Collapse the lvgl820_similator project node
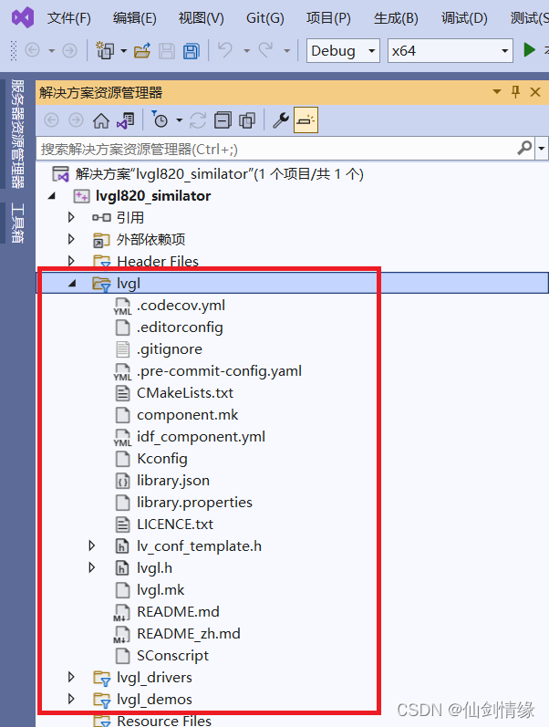Image resolution: width=549 pixels, height=727 pixels. click(x=52, y=196)
